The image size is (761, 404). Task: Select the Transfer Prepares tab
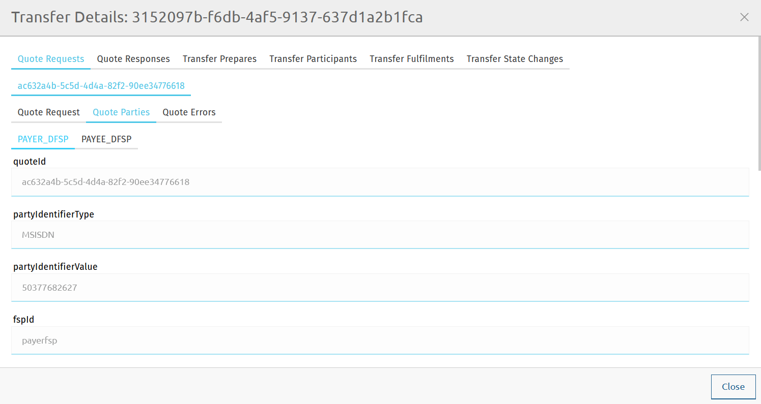[x=219, y=59]
